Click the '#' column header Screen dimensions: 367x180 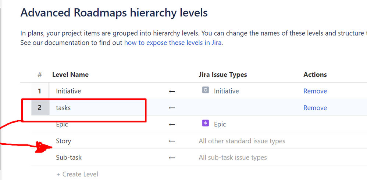[40, 75]
